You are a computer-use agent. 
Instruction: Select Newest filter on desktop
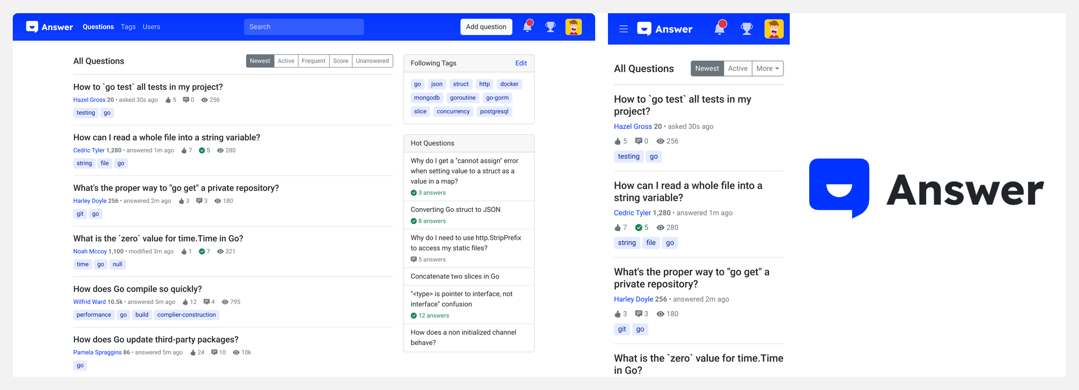coord(260,61)
